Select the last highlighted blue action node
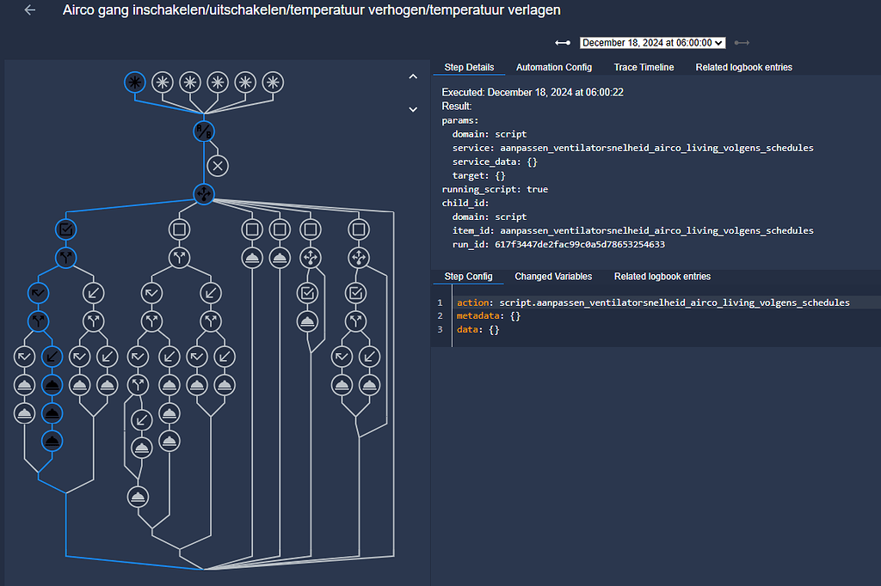 (52, 441)
